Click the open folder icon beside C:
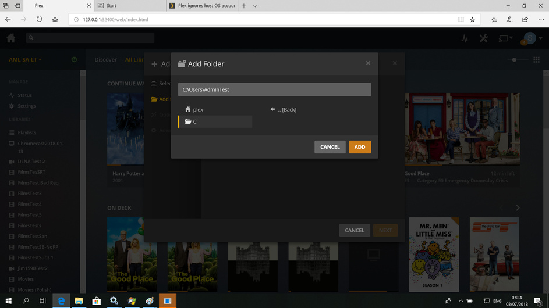Screen dimensions: 549x308 coord(188,121)
